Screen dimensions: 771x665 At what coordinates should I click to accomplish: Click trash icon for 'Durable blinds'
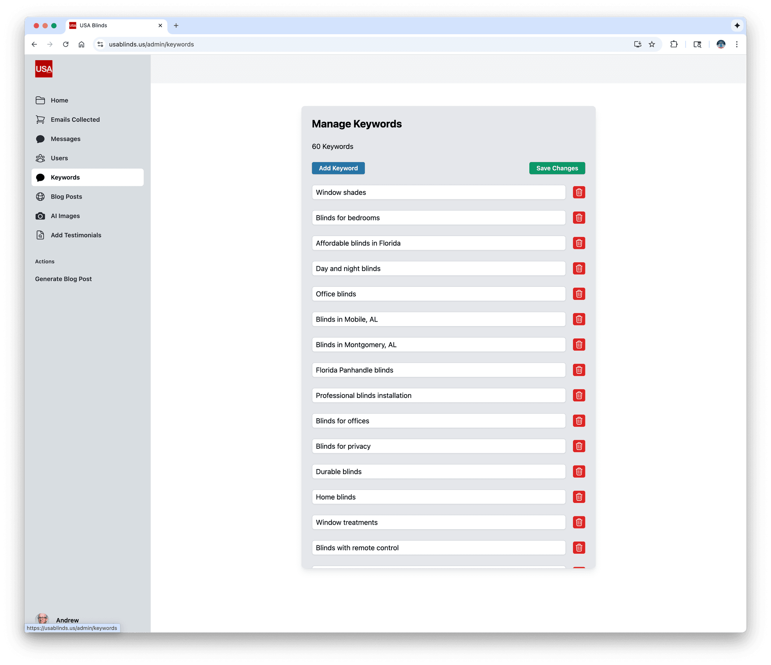click(579, 471)
